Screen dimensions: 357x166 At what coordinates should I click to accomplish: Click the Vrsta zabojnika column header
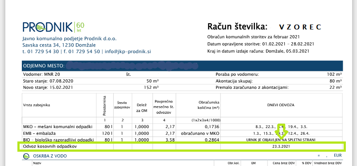coord(37,105)
